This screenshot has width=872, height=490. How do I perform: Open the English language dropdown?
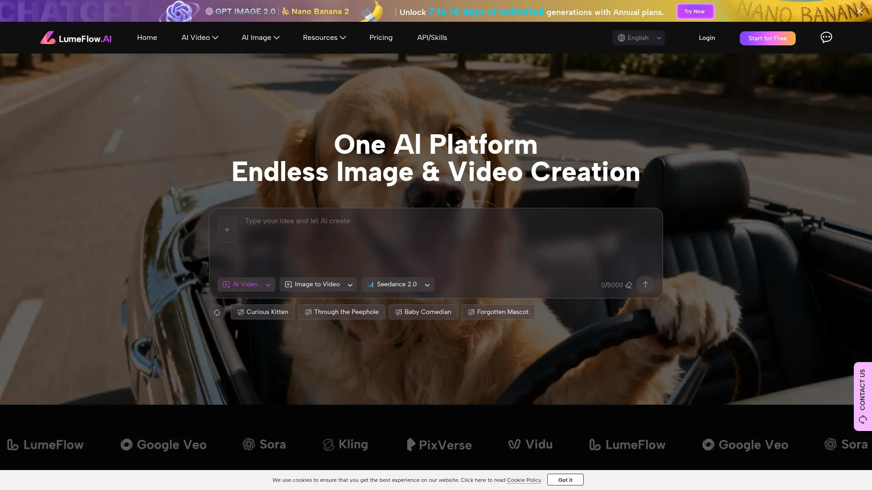coord(639,38)
